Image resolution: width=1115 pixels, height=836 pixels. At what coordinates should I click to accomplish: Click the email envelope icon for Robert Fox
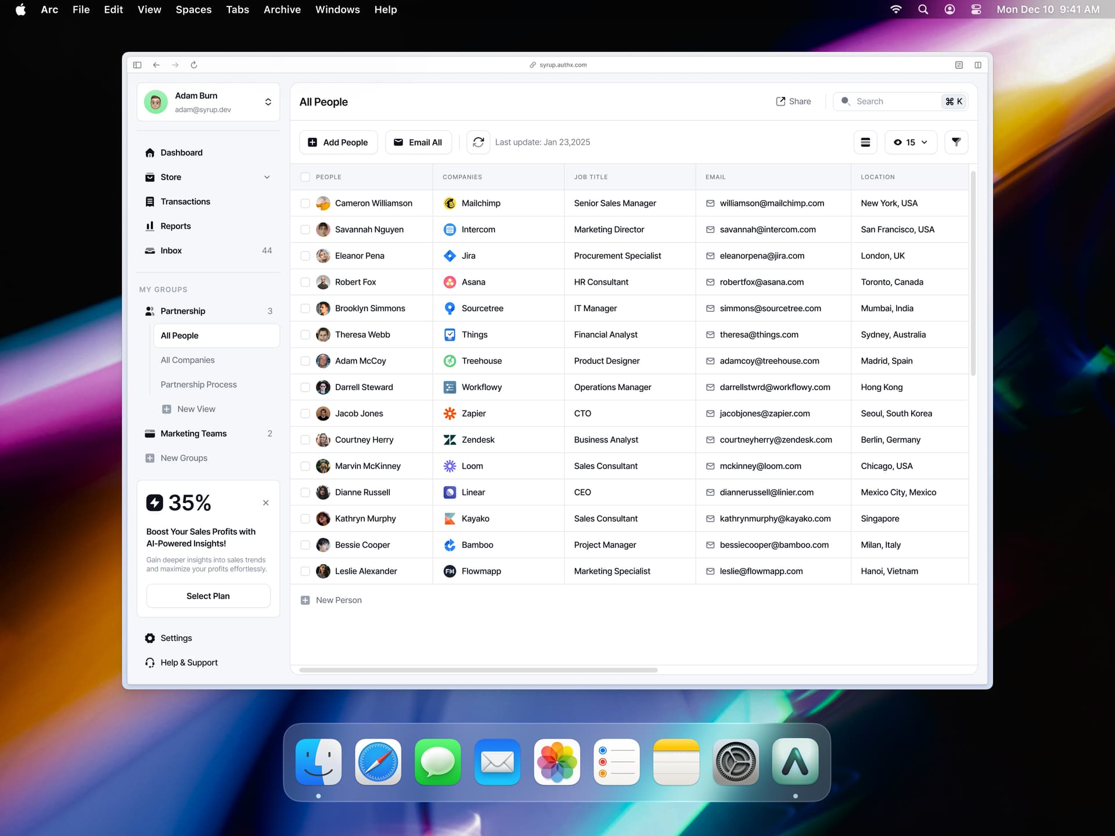click(710, 282)
